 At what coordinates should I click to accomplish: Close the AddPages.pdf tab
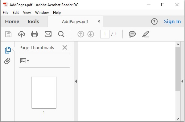(99, 22)
